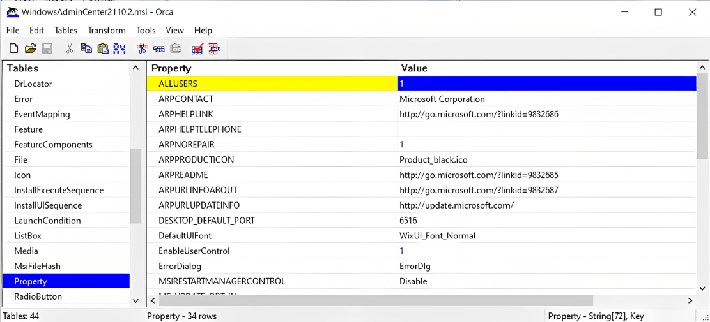Click the property grid horizontal scroll-right arrow

click(690, 300)
